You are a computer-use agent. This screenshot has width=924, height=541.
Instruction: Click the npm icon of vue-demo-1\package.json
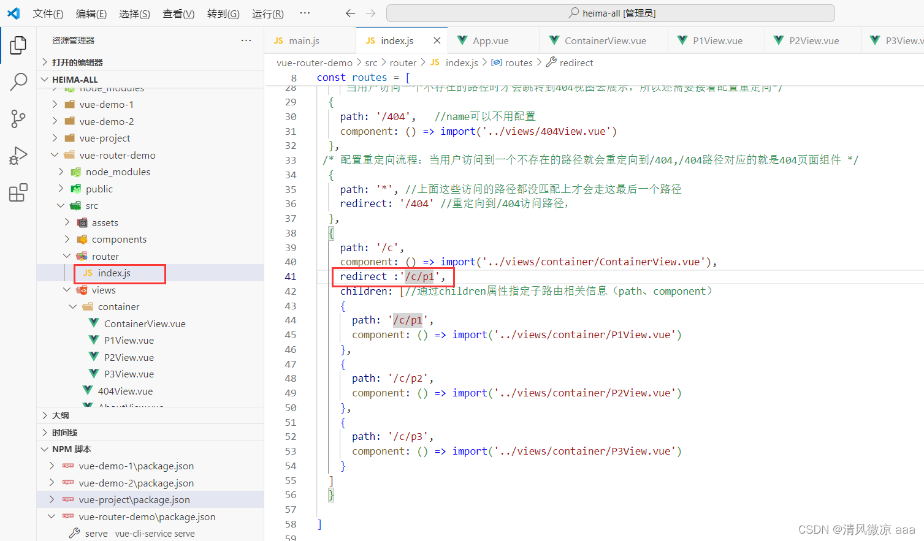pyautogui.click(x=68, y=466)
